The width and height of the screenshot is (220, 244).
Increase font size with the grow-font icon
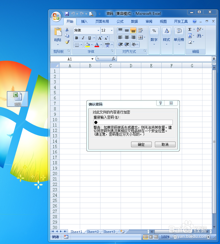(100, 38)
